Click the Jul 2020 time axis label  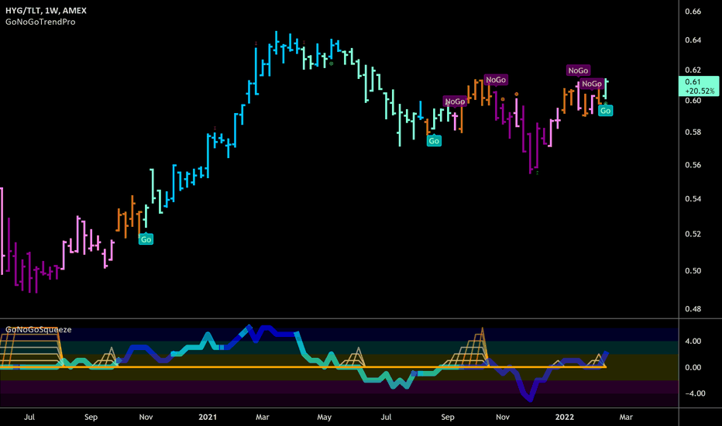pyautogui.click(x=29, y=417)
